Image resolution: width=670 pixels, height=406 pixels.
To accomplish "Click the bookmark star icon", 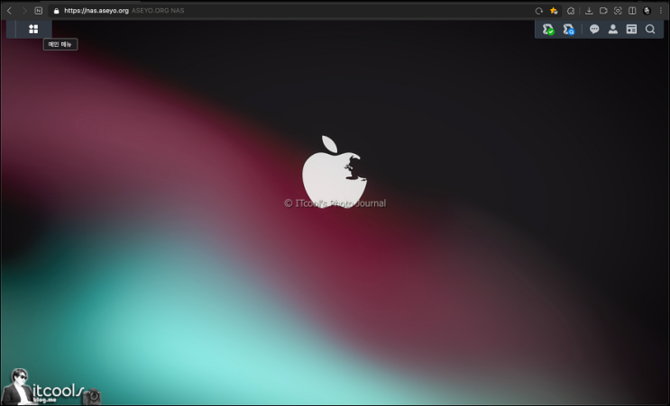I will tap(554, 11).
